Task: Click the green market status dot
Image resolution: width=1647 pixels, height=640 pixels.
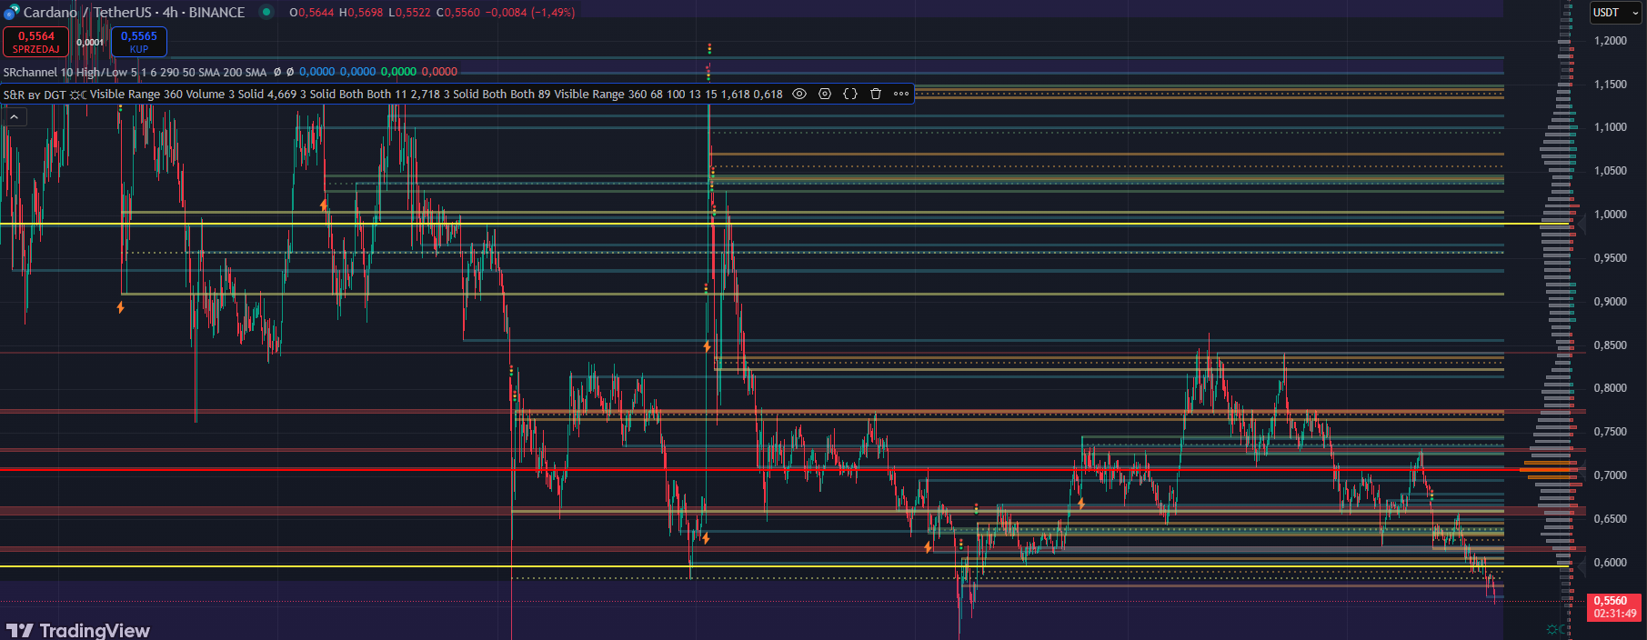Action: 266,12
